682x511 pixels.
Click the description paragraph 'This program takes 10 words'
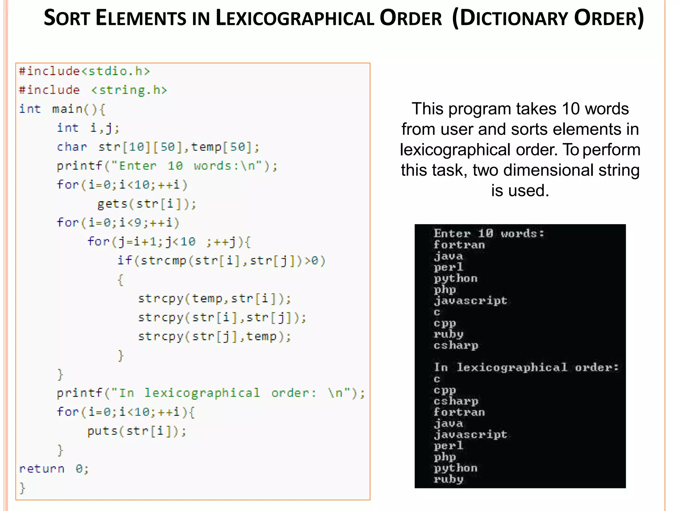click(520, 150)
